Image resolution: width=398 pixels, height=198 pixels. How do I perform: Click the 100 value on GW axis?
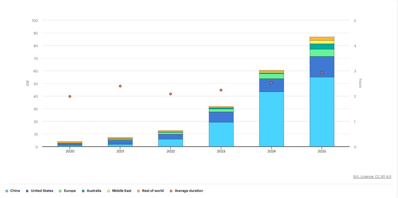click(x=35, y=21)
